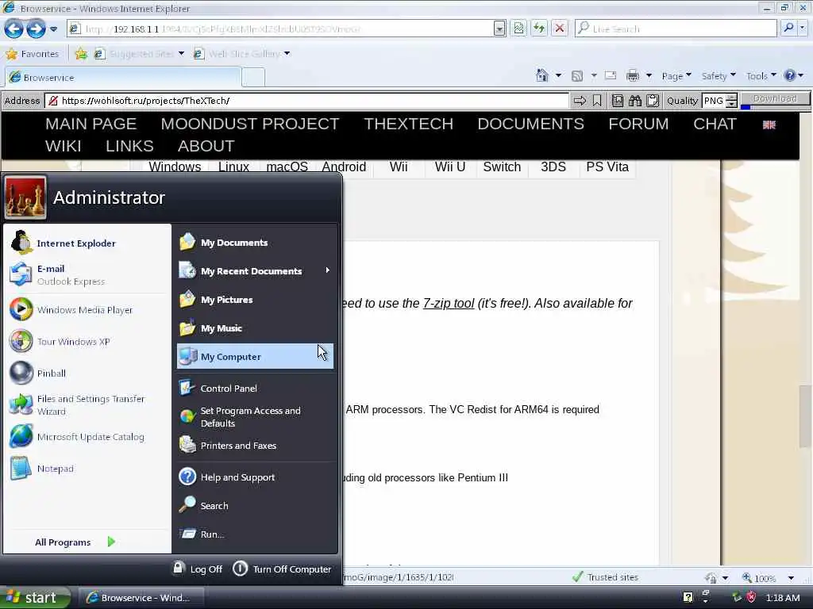
Task: Click the blue Help question mark icon
Action: (790, 76)
